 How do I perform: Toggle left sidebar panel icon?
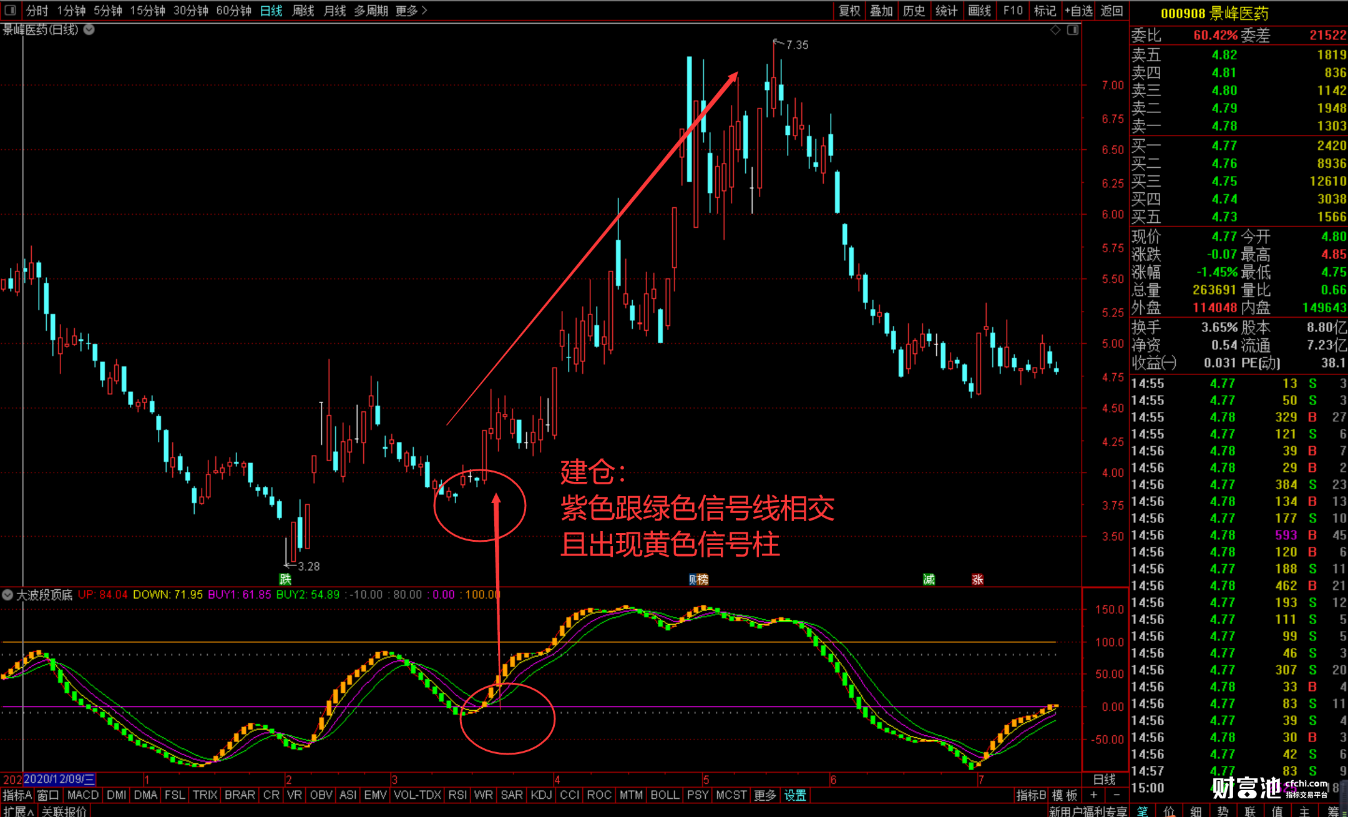10,10
